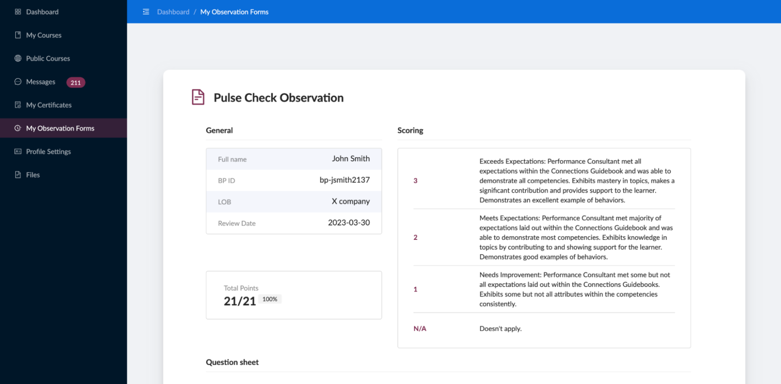781x384 pixels.
Task: Select My Observation Forms breadcrumb
Action: click(x=234, y=12)
